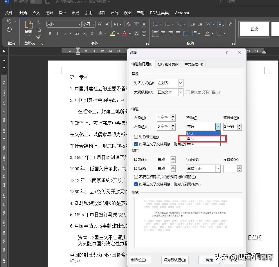Click the 确定 button
The height and width of the screenshot is (267, 279).
tap(209, 260)
